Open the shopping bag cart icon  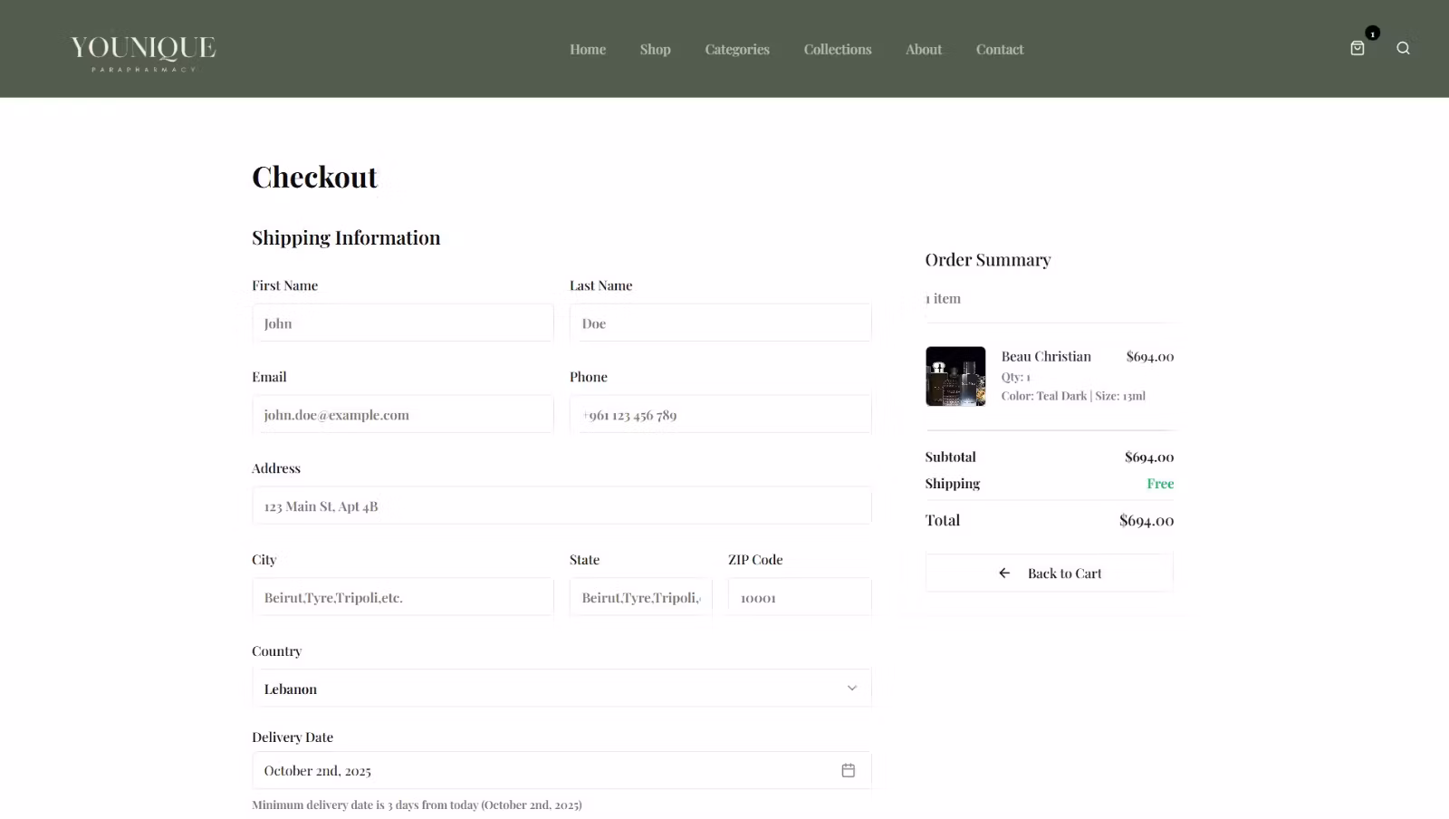(1356, 49)
